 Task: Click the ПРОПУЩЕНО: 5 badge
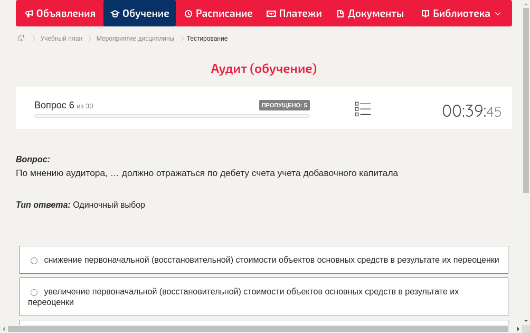[285, 105]
